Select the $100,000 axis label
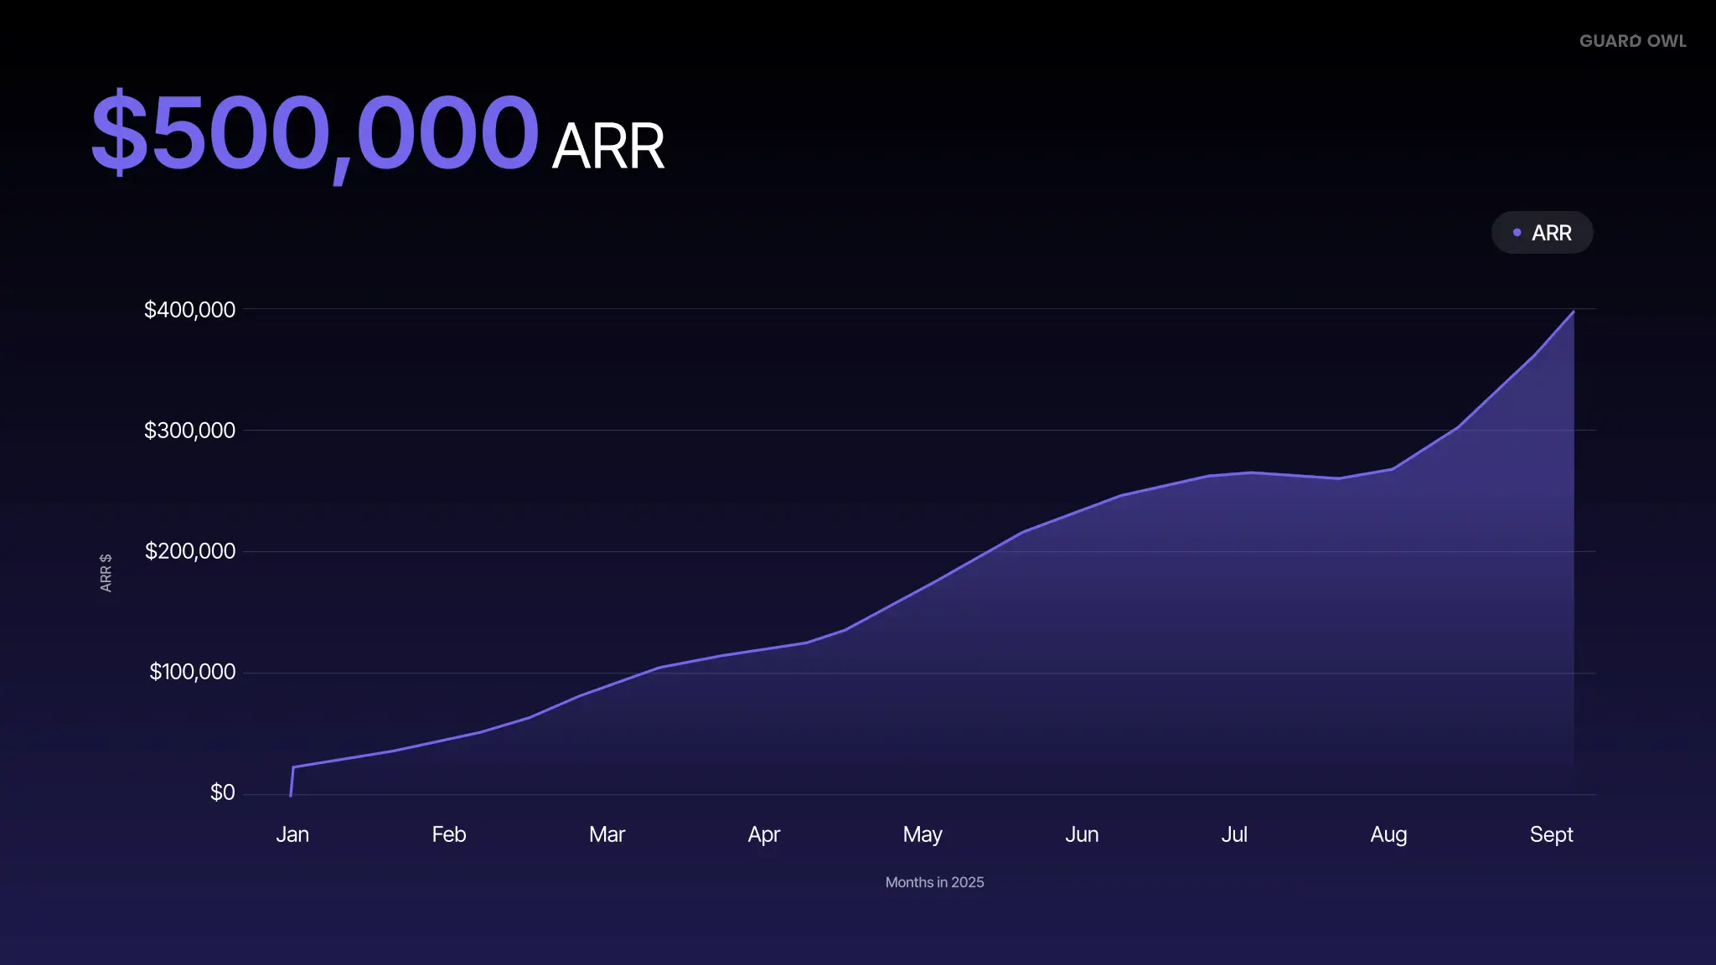 tap(192, 672)
